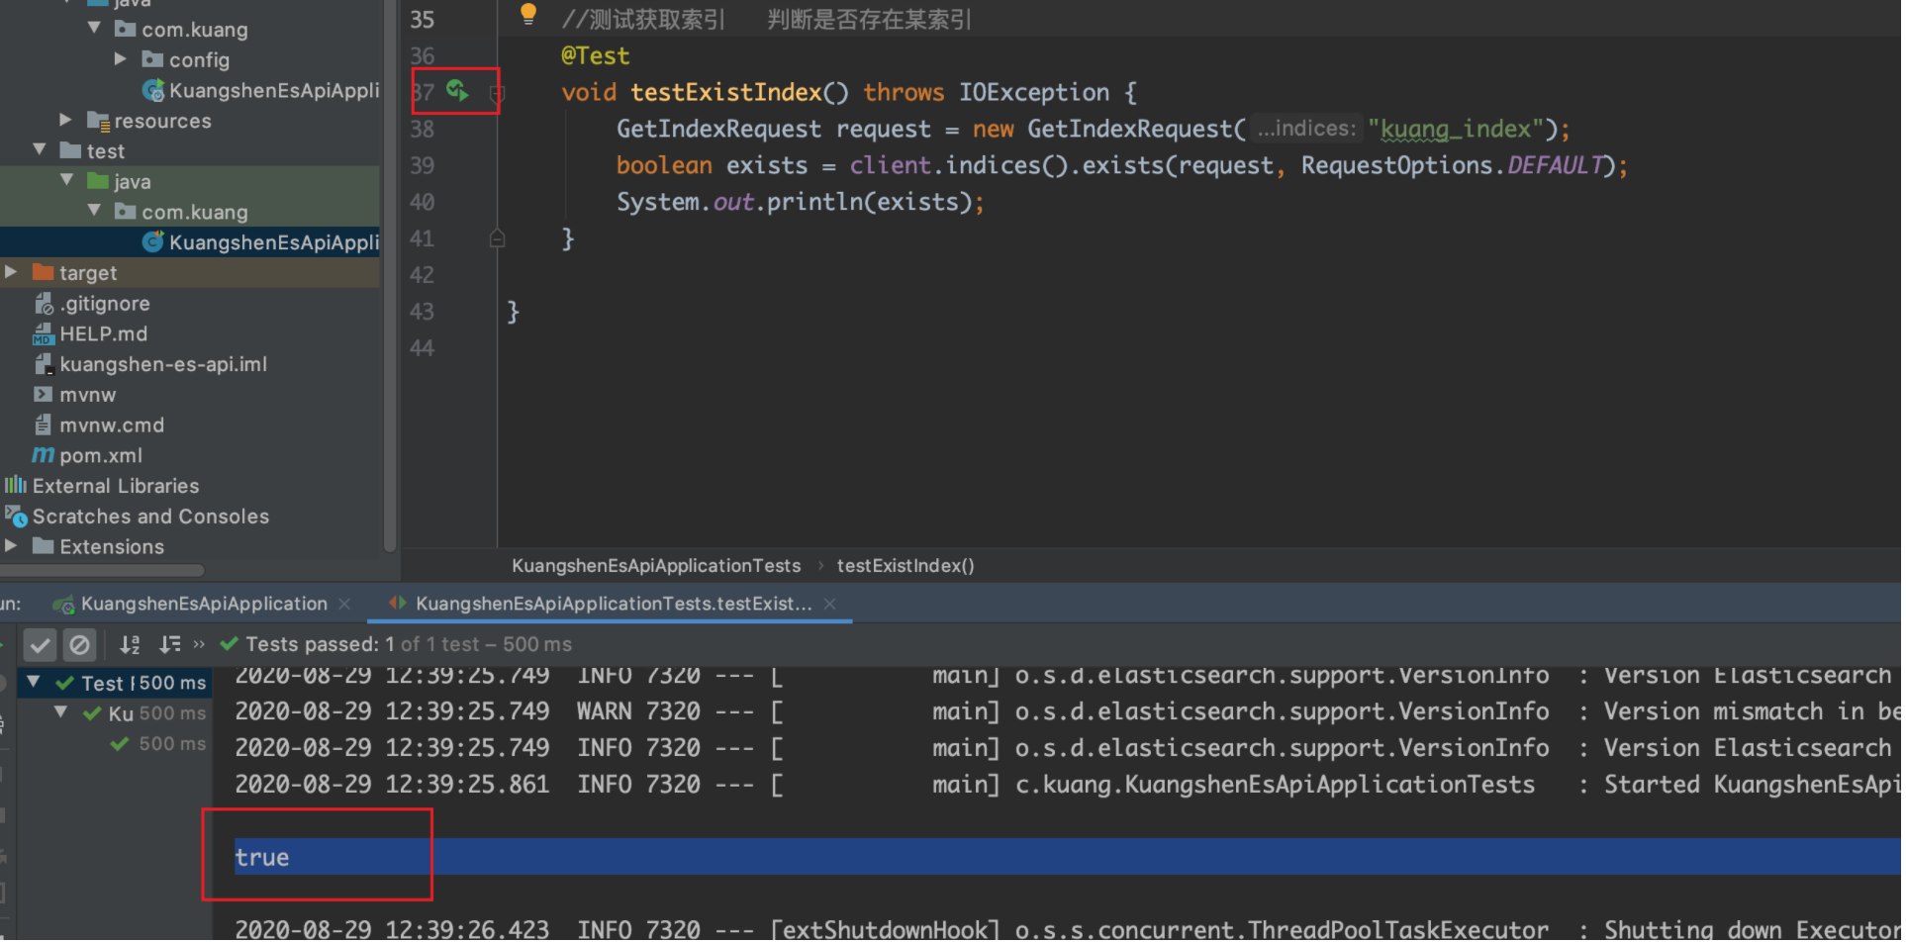Click the highlighted 'true' console output
The width and height of the screenshot is (1906, 942).
262,857
